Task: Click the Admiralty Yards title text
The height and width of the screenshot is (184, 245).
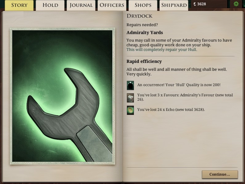Action: pos(145,33)
